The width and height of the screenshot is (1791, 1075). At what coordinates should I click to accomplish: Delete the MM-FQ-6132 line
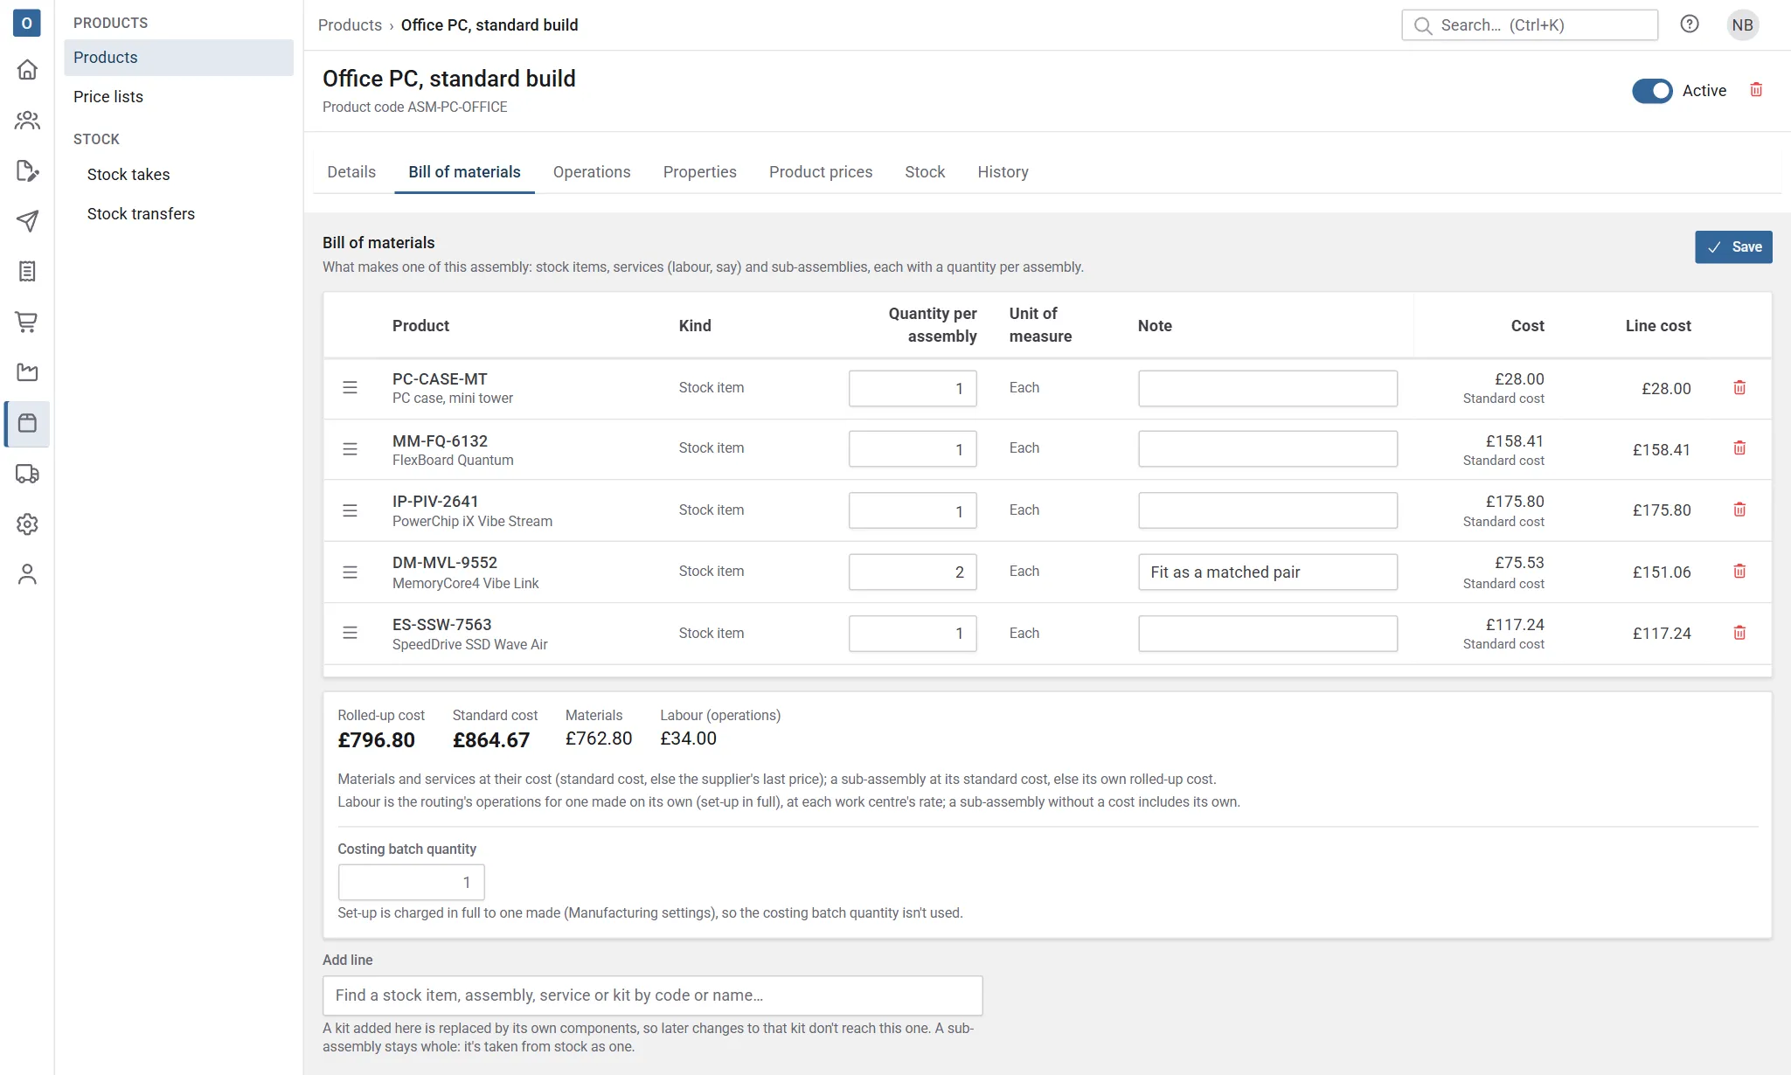(x=1739, y=448)
